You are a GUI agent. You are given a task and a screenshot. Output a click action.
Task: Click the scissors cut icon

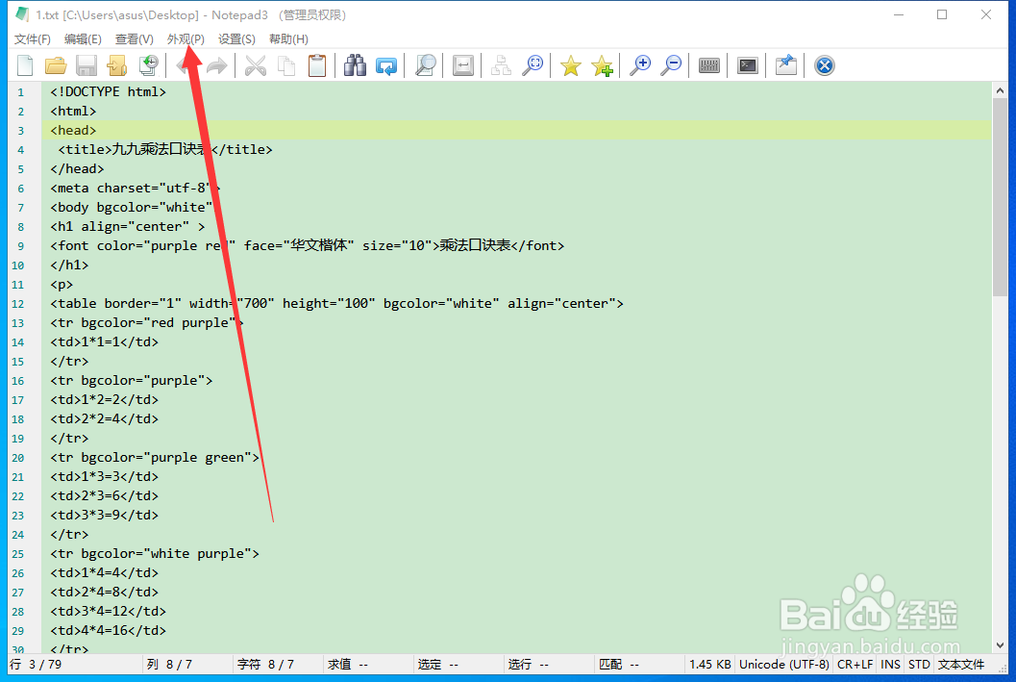click(x=256, y=65)
